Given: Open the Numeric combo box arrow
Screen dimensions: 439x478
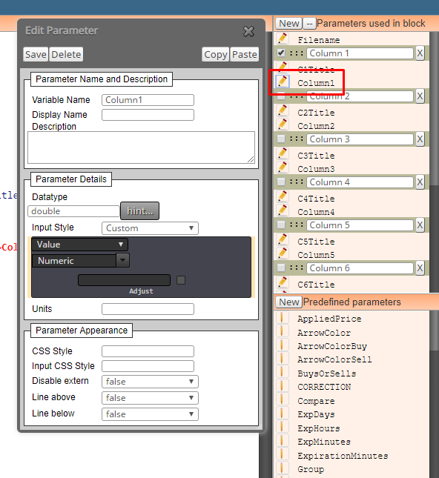Looking at the screenshot, I should tap(122, 260).
